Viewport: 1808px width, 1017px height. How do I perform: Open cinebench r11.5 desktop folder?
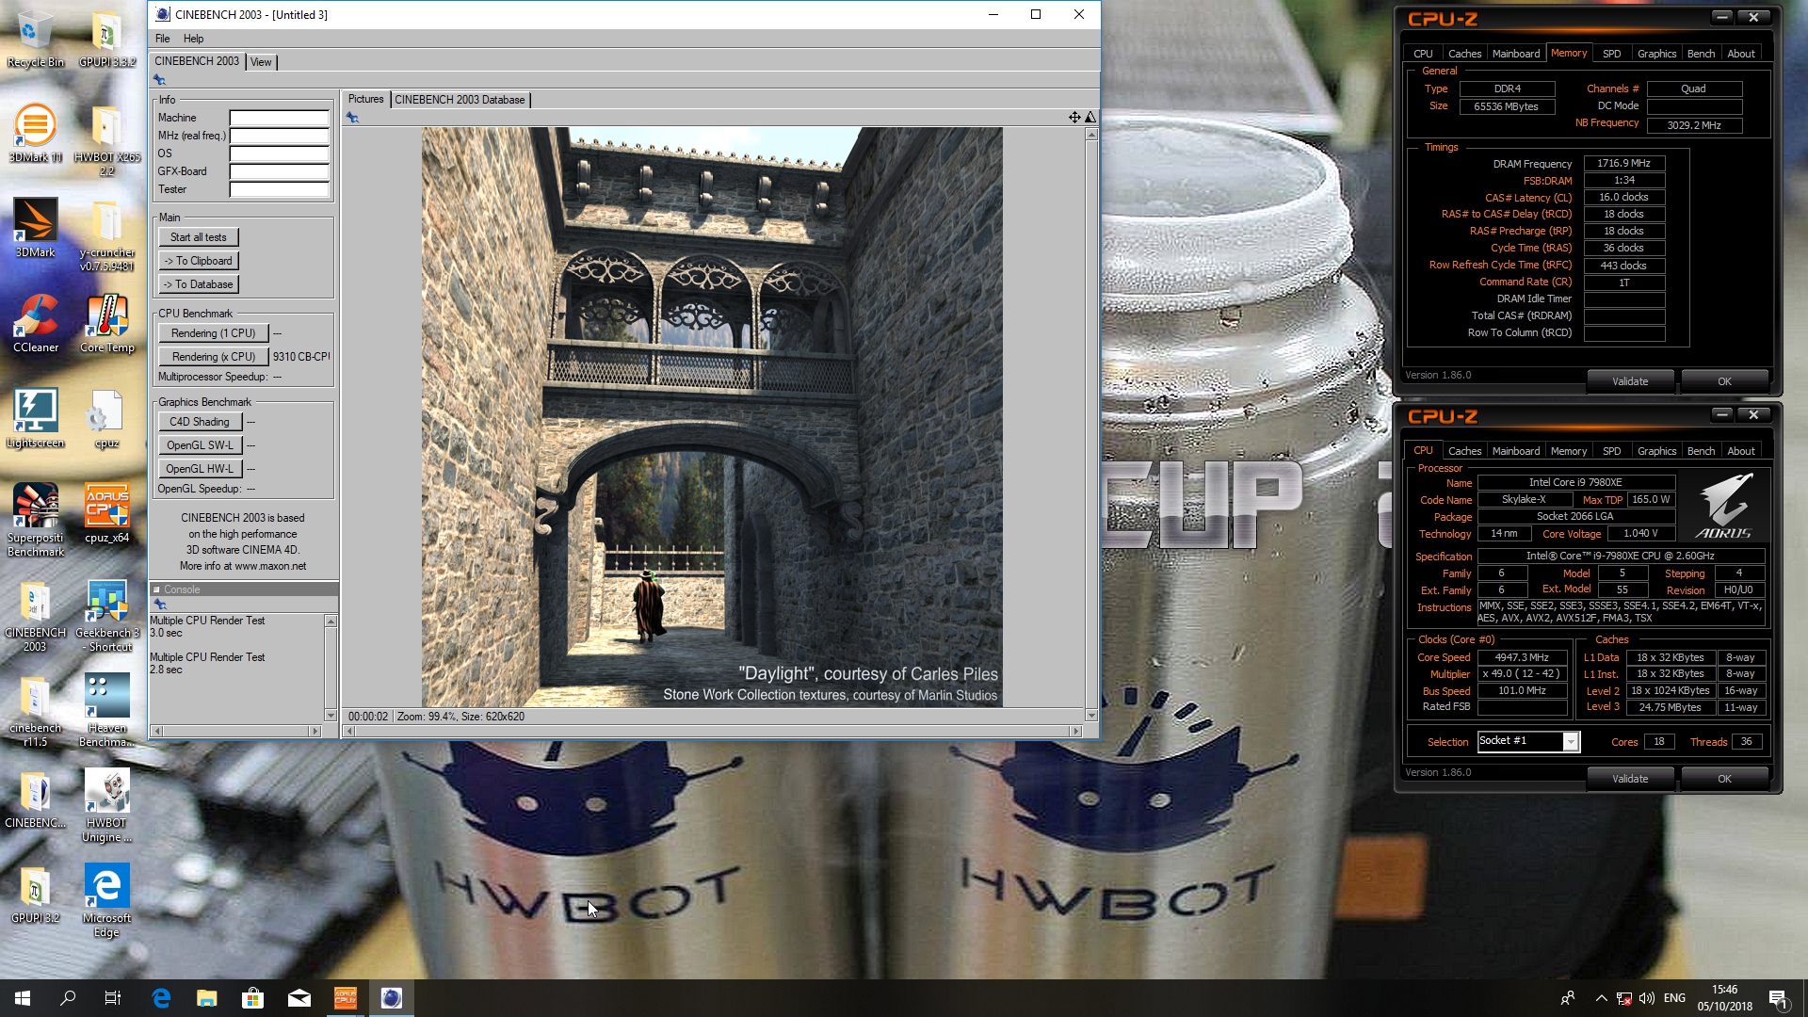35,710
